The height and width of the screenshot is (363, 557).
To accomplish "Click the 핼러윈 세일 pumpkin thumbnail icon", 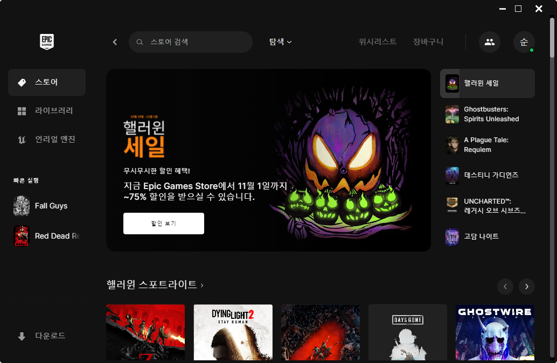I will click(452, 83).
